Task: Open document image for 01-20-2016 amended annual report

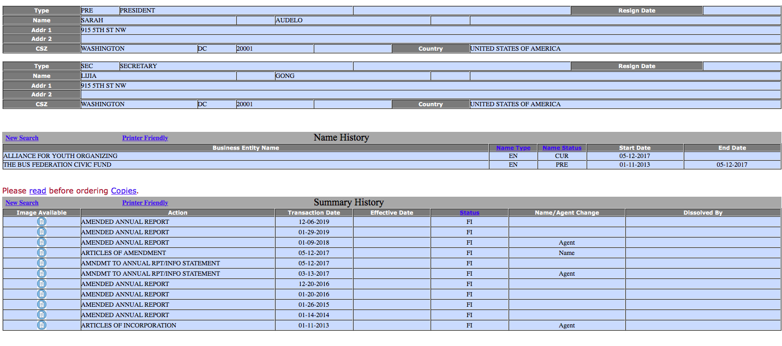Action: [41, 294]
